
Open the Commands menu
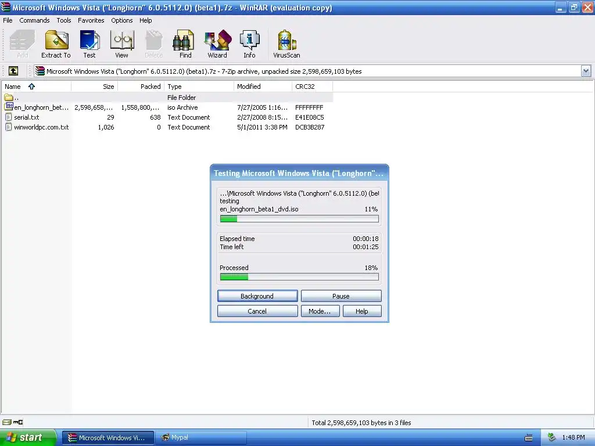coord(34,20)
